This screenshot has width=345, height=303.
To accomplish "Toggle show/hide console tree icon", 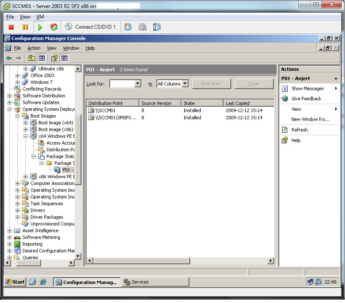I will [42, 58].
